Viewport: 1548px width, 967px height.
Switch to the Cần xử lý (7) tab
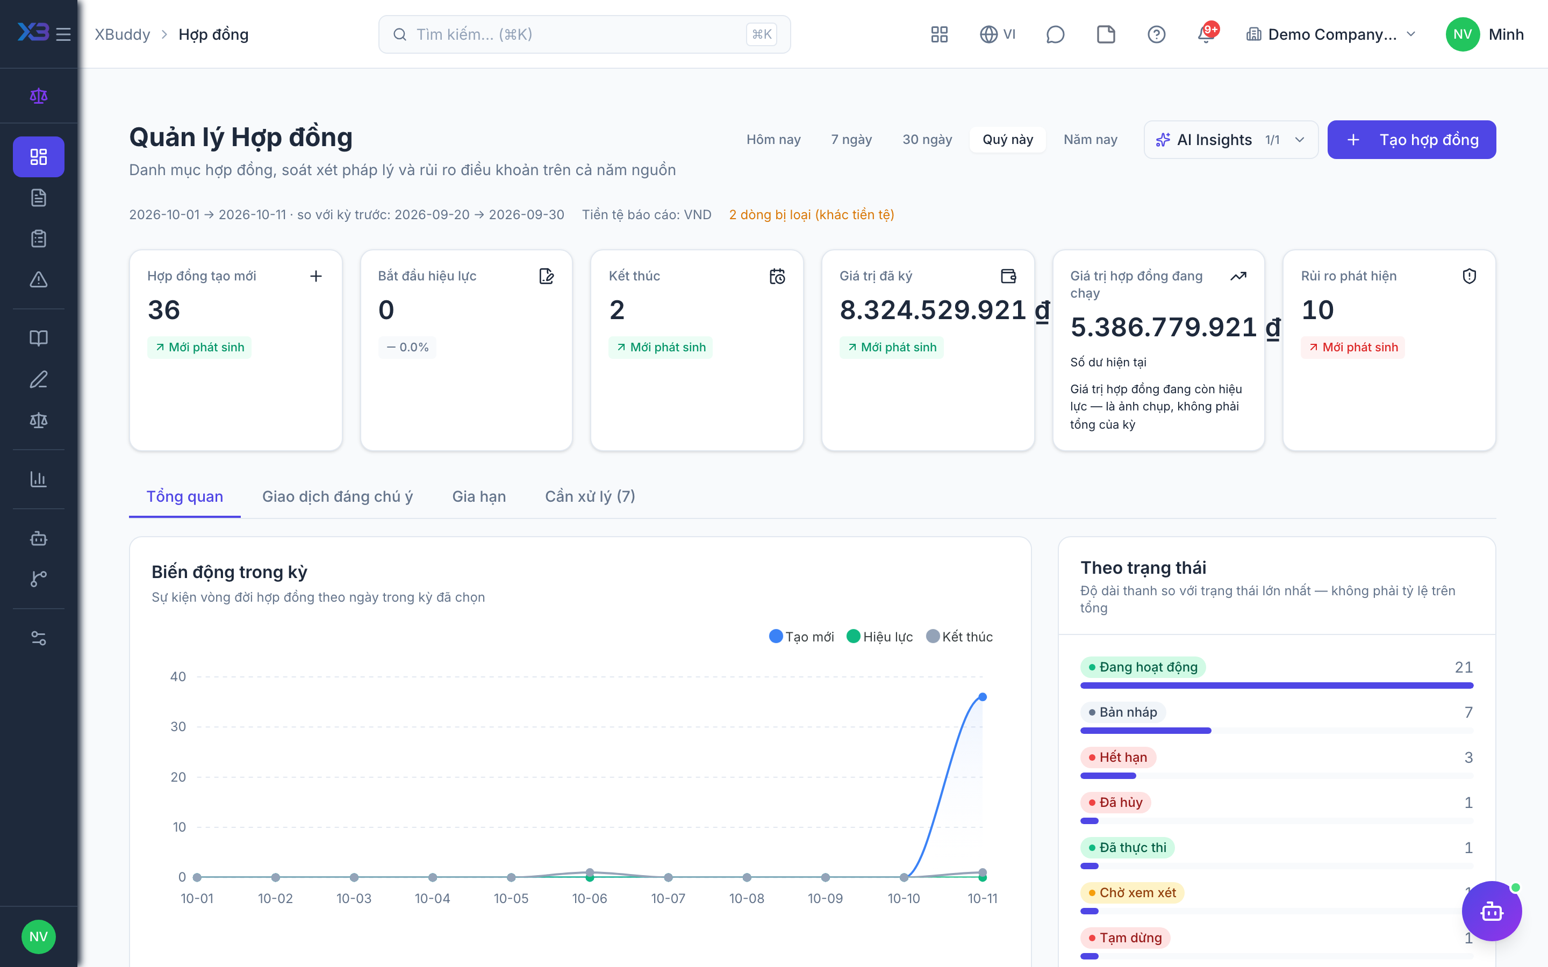pos(590,496)
